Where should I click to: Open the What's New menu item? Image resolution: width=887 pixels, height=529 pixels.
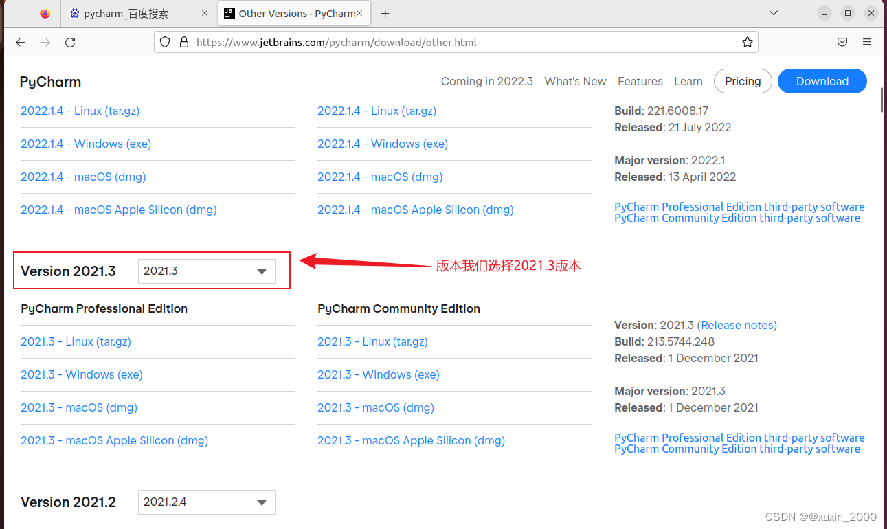coord(575,81)
